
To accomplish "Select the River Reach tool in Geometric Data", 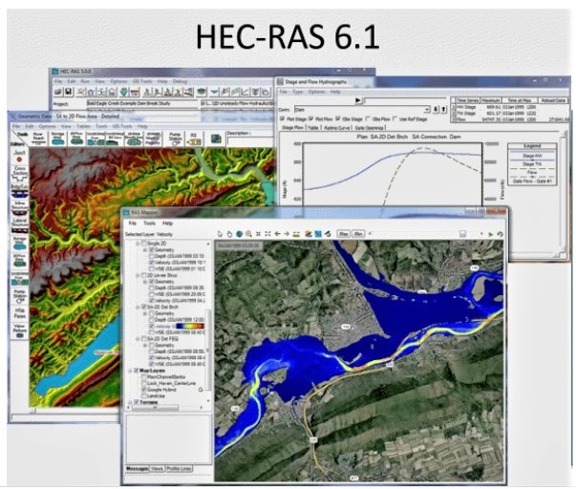I will [38, 138].
